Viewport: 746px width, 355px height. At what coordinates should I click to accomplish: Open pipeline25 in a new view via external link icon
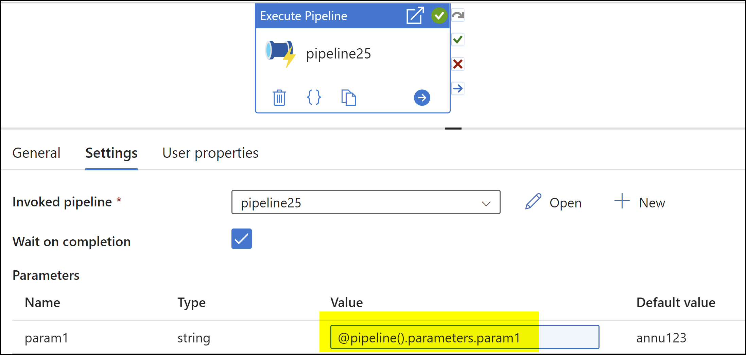tap(415, 15)
